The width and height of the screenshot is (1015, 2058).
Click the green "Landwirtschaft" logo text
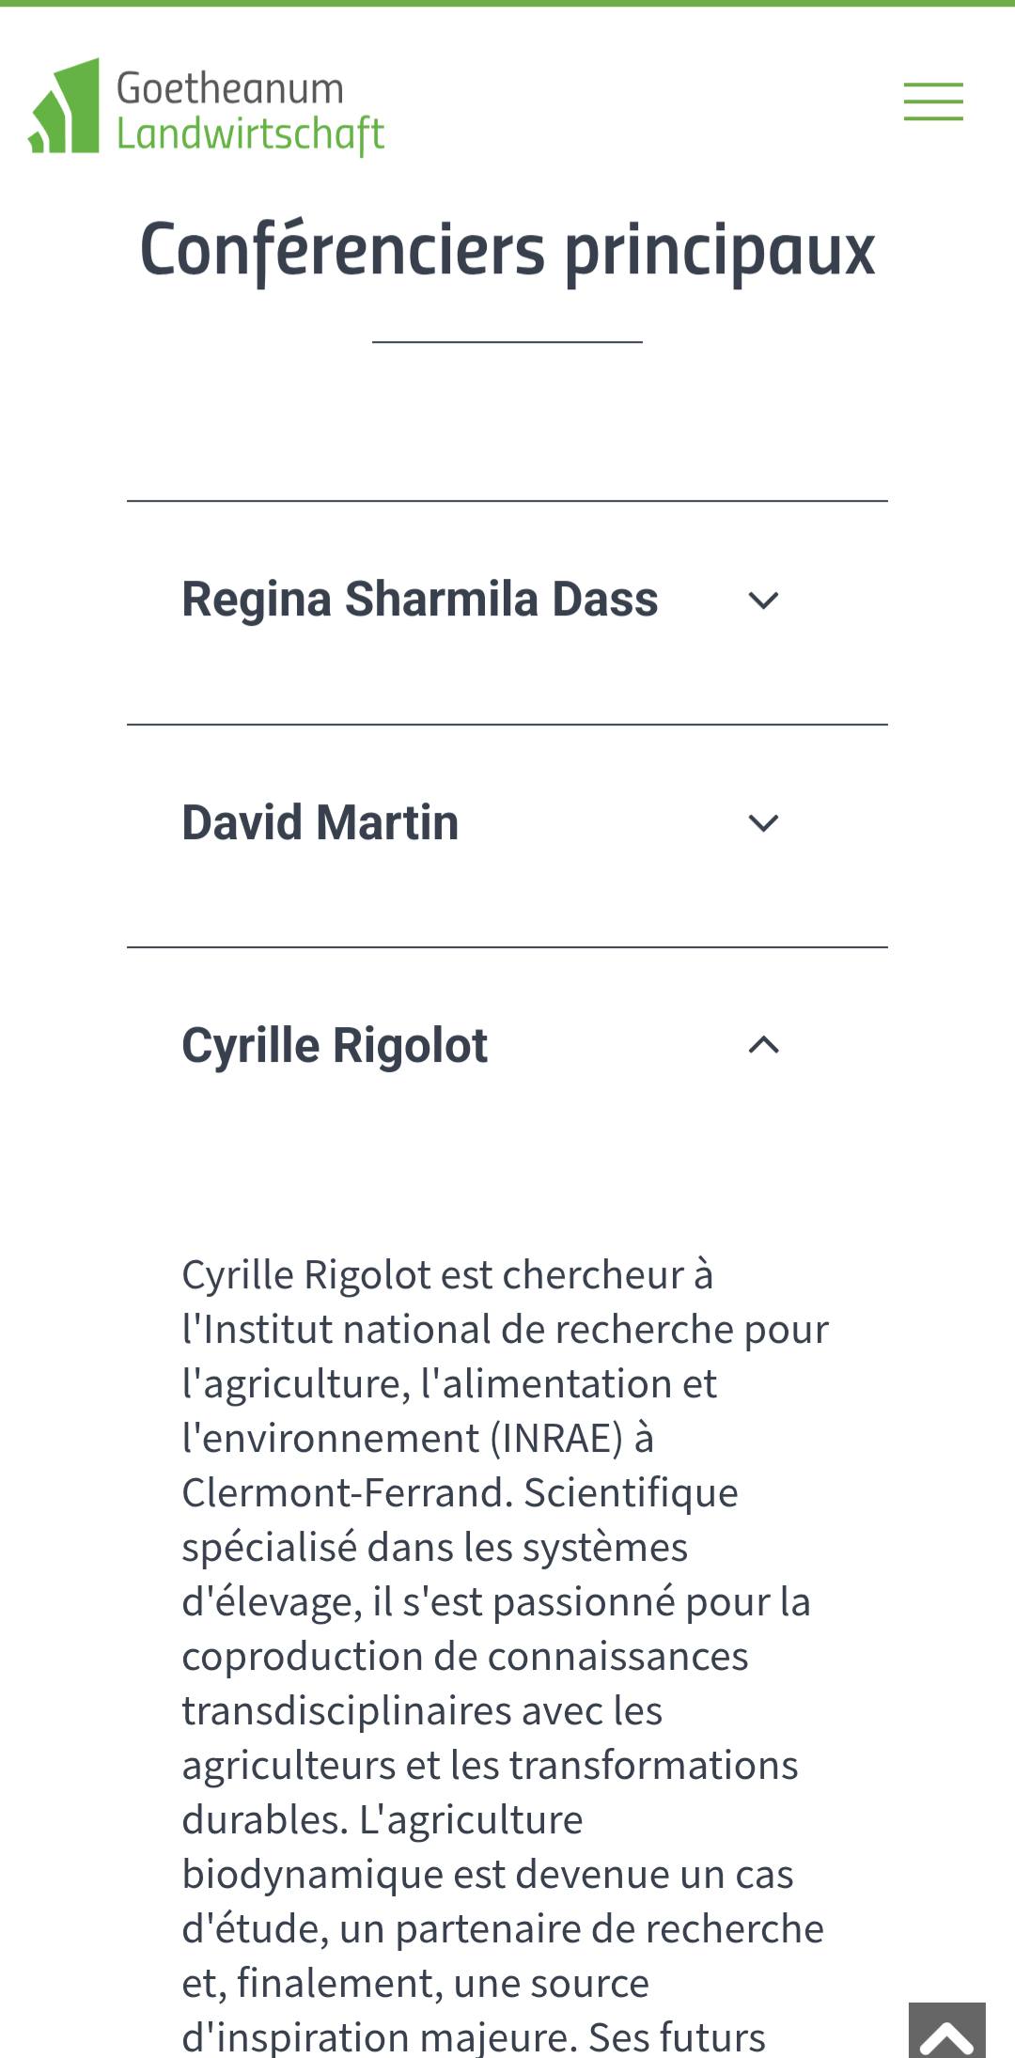[x=250, y=134]
